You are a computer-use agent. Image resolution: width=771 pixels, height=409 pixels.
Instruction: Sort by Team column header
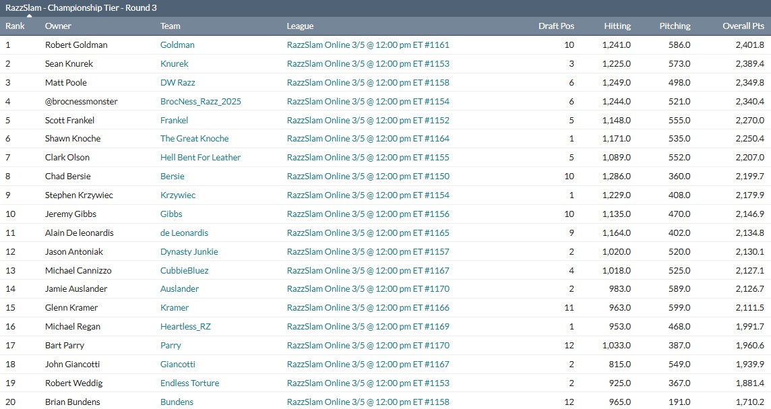[170, 26]
